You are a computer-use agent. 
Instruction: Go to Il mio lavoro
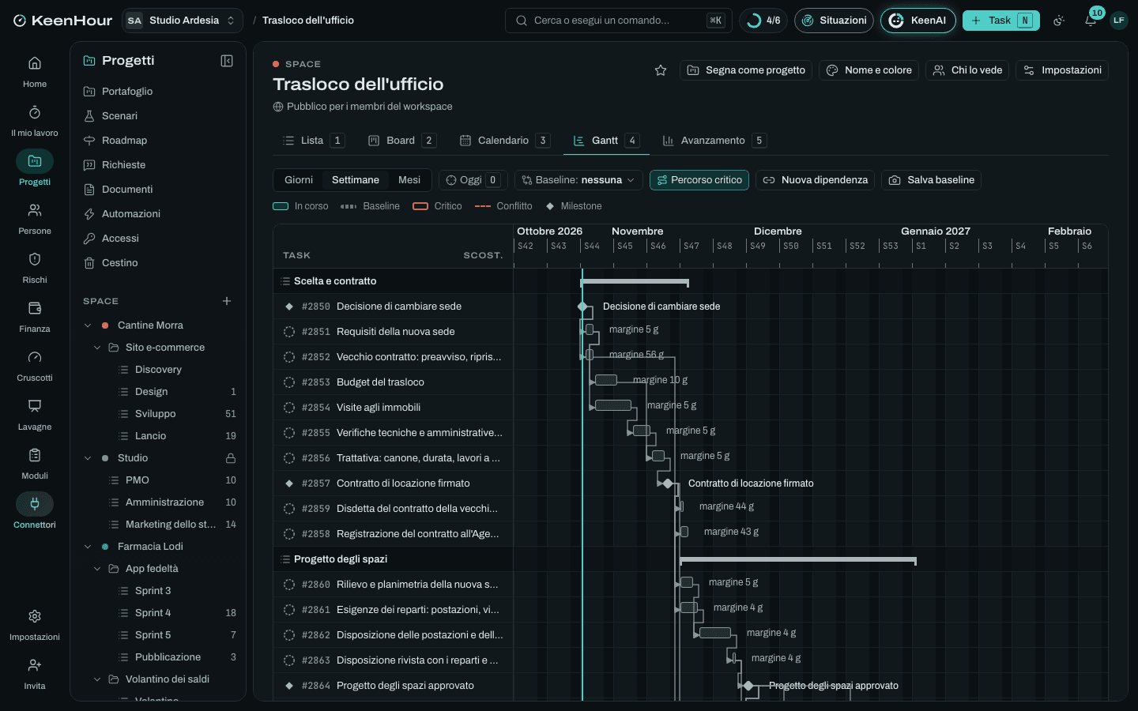[35, 121]
